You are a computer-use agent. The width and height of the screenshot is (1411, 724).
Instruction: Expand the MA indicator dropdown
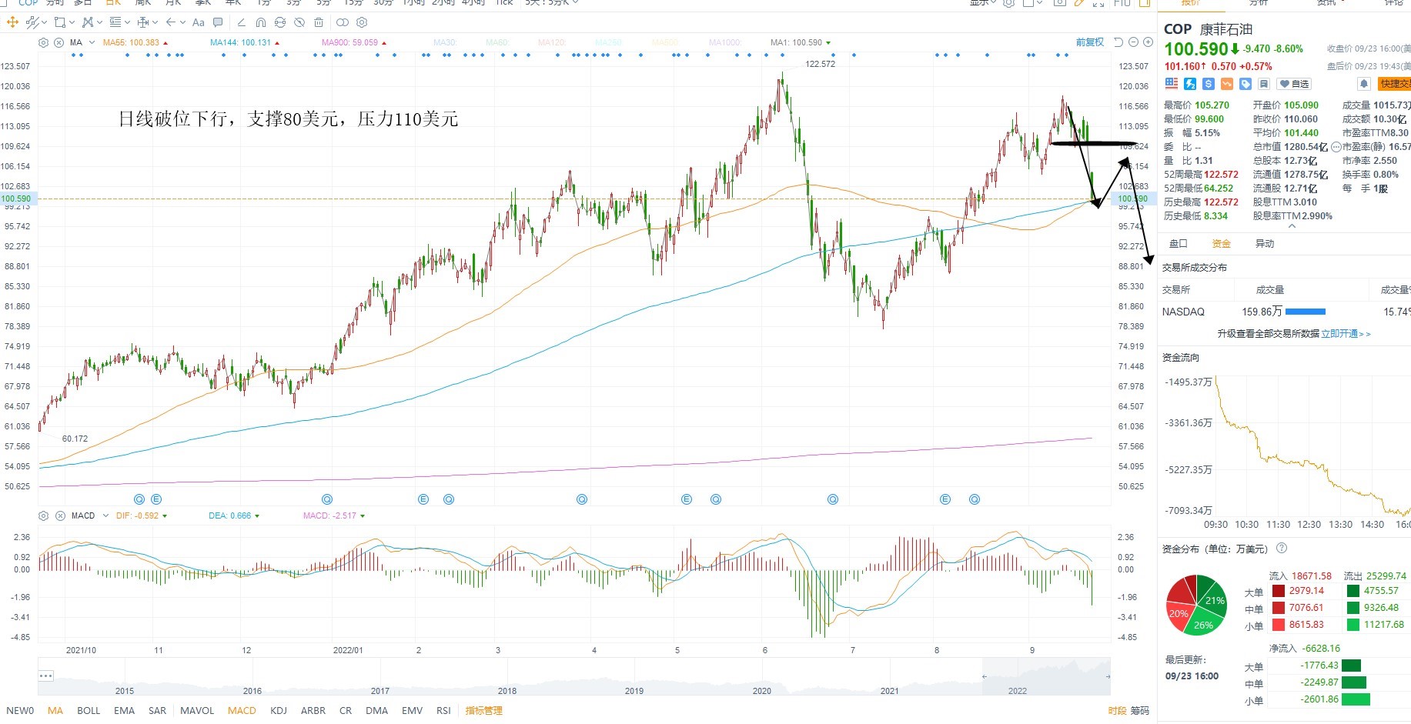pos(92,42)
